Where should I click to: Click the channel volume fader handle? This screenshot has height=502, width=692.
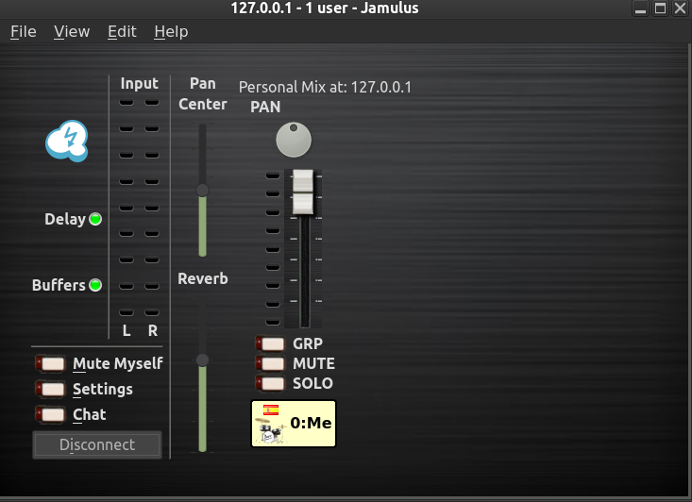point(303,192)
